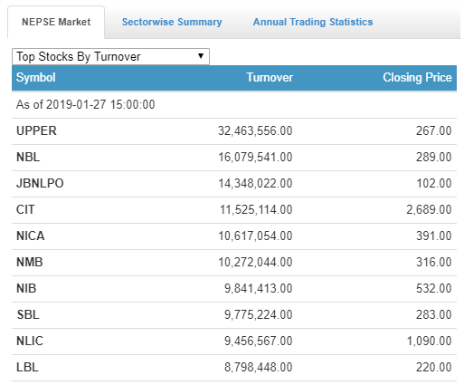
Task: Click the UPPER turnover value 32,463,556.00
Action: click(255, 130)
